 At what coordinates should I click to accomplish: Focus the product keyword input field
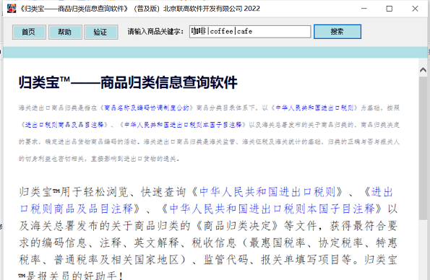[x=250, y=32]
